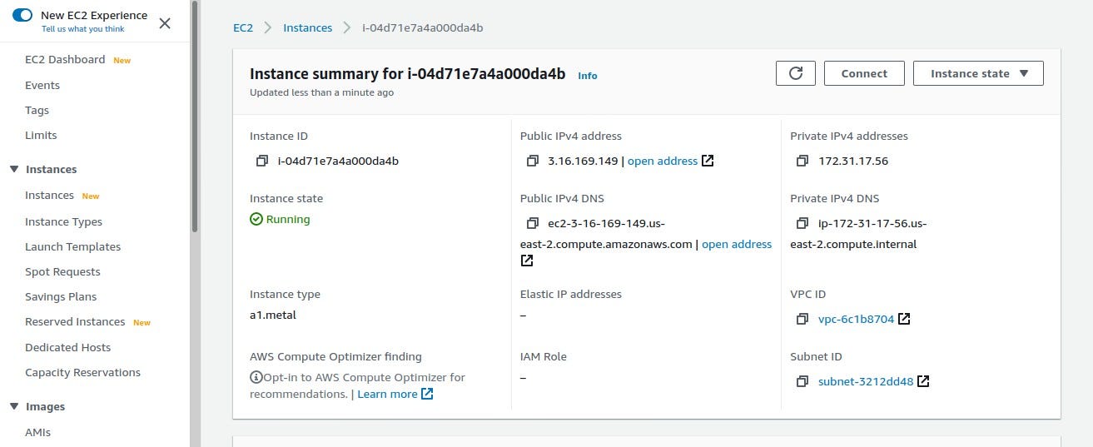Open the Info link beside instance summary
1093x447 pixels.
(x=587, y=76)
